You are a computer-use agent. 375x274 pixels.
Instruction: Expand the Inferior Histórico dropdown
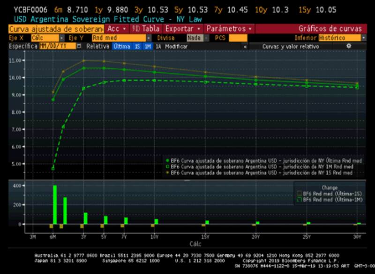coord(342,37)
